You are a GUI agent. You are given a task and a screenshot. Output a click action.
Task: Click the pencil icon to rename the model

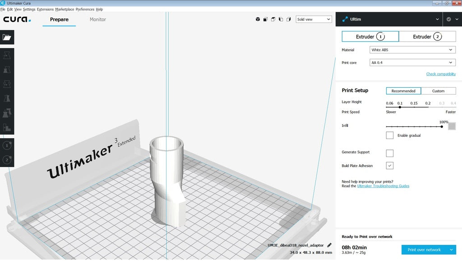tap(329, 245)
